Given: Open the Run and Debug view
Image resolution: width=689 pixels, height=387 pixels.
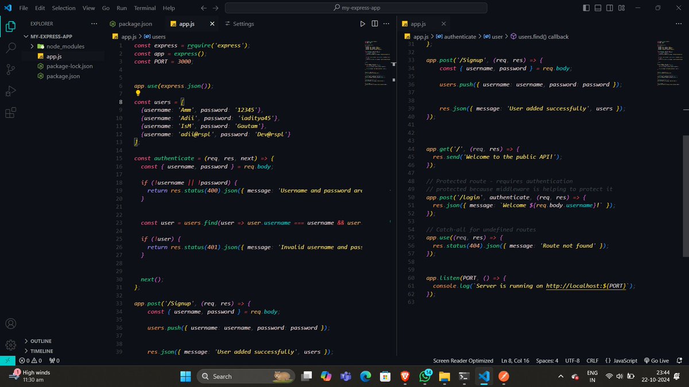Looking at the screenshot, I should [x=10, y=91].
